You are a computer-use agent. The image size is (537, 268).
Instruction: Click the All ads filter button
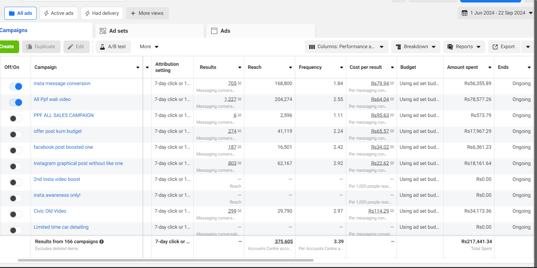(x=20, y=13)
